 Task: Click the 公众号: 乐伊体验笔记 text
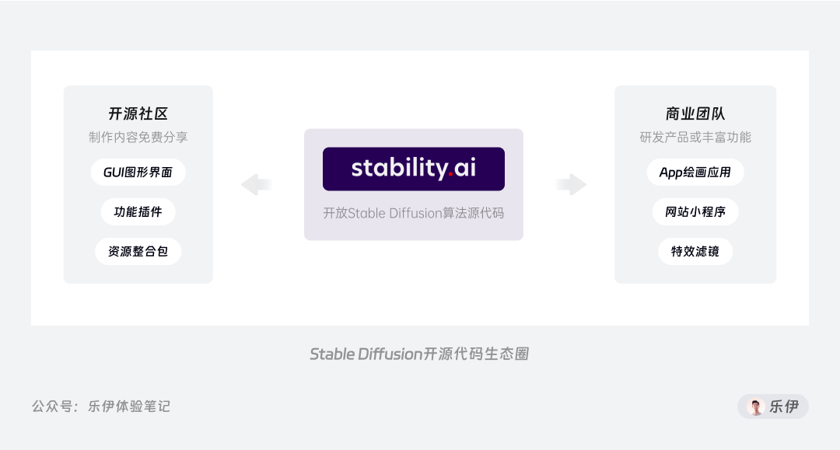(x=100, y=406)
